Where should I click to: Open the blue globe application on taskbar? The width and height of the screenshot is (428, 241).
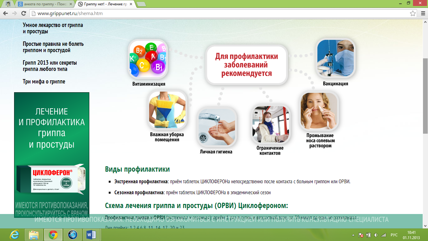pos(72,235)
